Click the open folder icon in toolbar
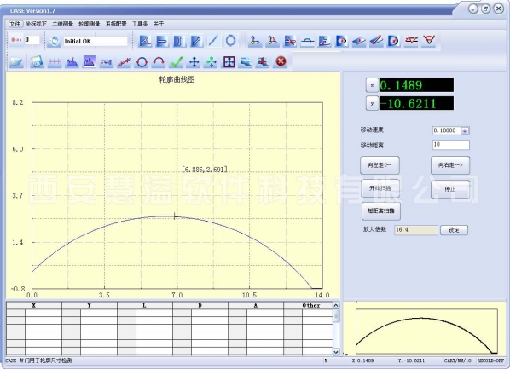The width and height of the screenshot is (510, 369). [16, 61]
